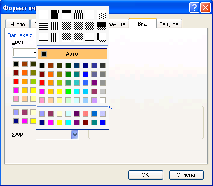Select the solid white no-pattern tile
Screen dimensions: 213x186
point(43,14)
